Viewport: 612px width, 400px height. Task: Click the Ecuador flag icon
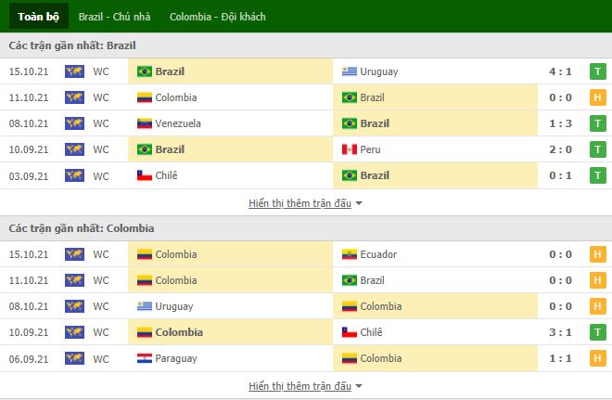[x=350, y=254]
